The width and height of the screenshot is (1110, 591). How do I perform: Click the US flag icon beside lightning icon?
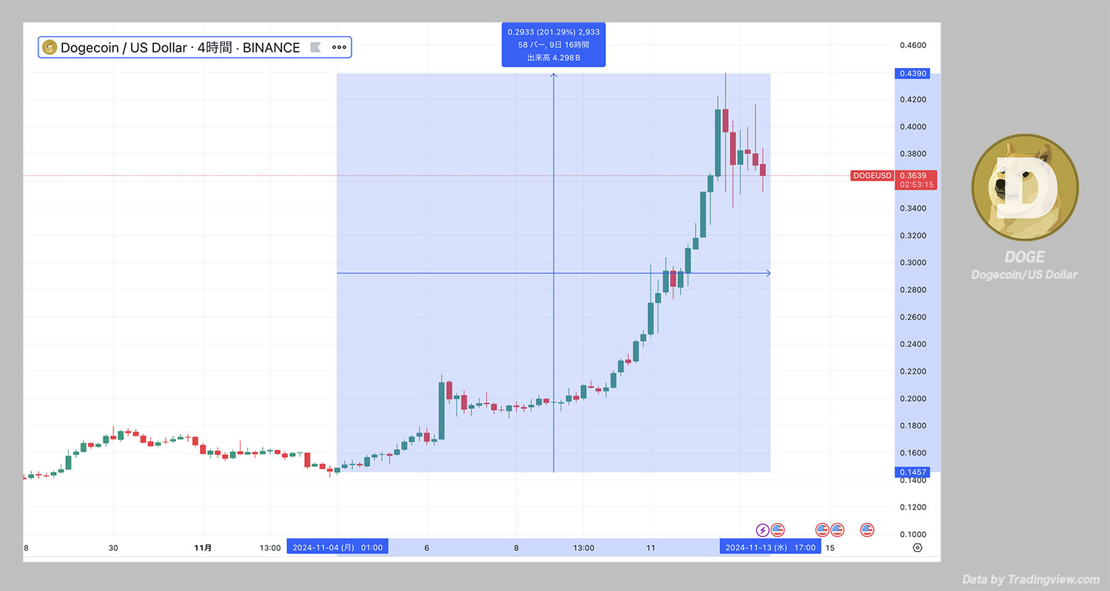777,530
